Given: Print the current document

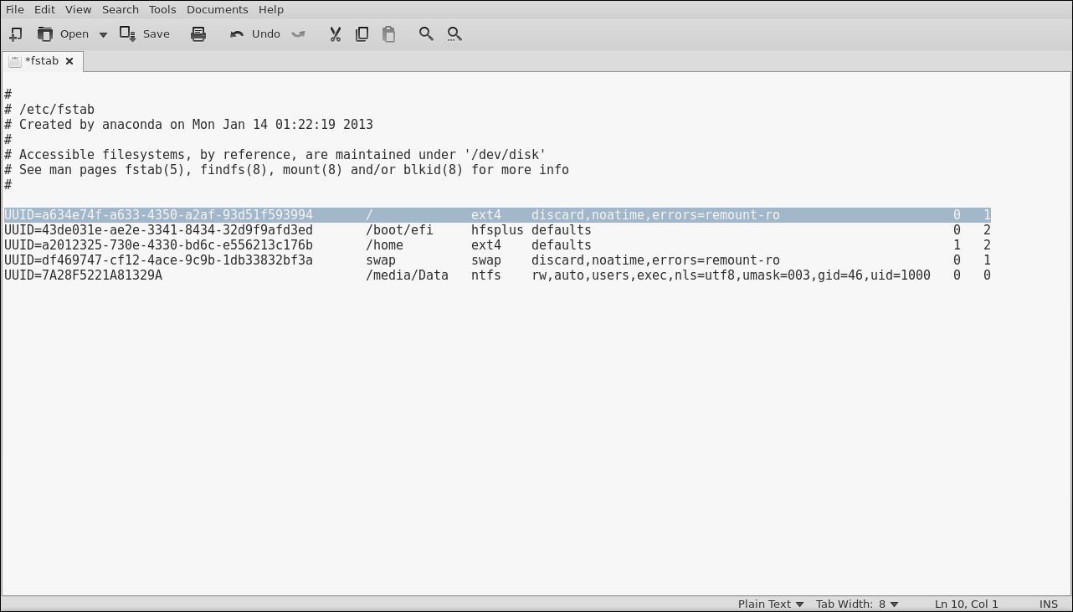Looking at the screenshot, I should coord(198,33).
